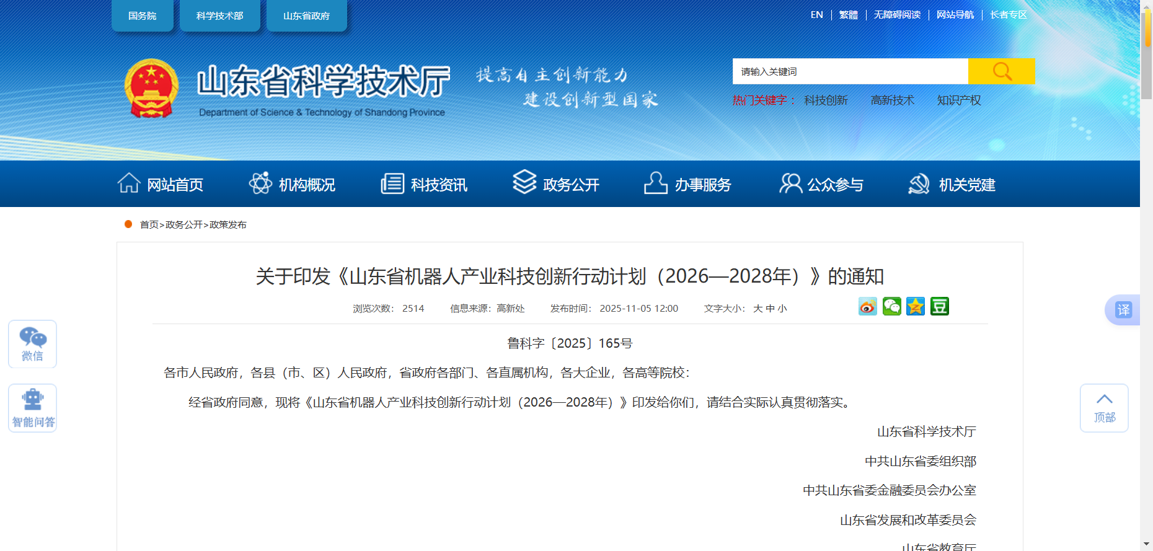Switch site language to EN

point(816,15)
